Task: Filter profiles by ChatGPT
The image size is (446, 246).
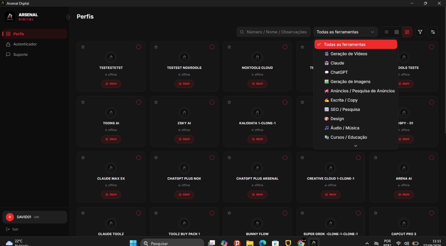Action: (x=356, y=72)
